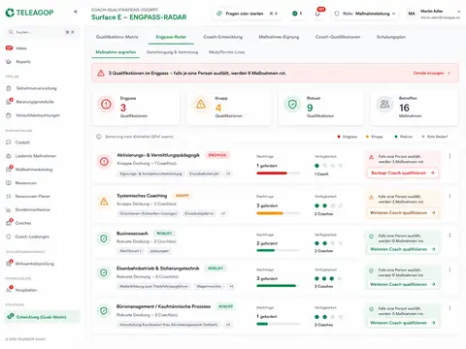
Task: Open the Martin Adler user menu
Action: [x=434, y=14]
